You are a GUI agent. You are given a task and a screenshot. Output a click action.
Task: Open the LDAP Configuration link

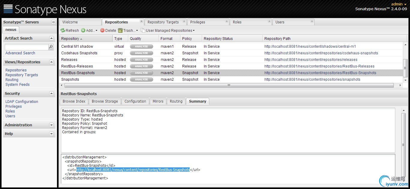click(x=22, y=102)
